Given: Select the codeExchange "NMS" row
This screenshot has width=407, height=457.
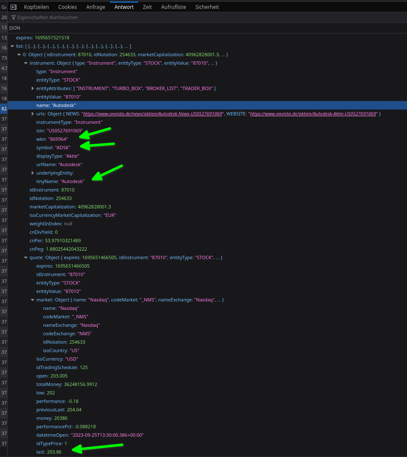Looking at the screenshot, I should pos(207,334).
